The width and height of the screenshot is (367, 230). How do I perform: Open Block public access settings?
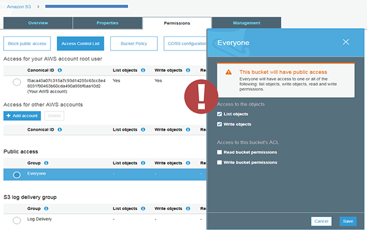pos(27,43)
